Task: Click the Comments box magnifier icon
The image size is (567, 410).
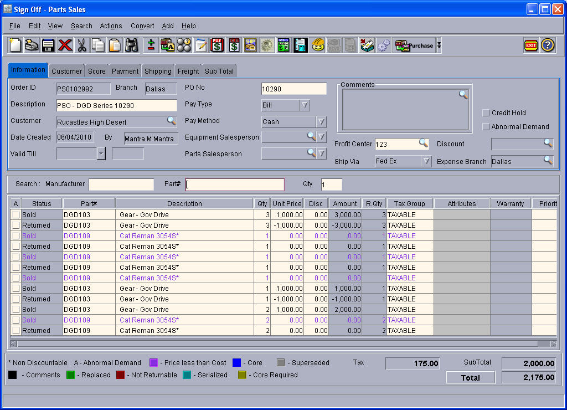Action: coord(463,94)
